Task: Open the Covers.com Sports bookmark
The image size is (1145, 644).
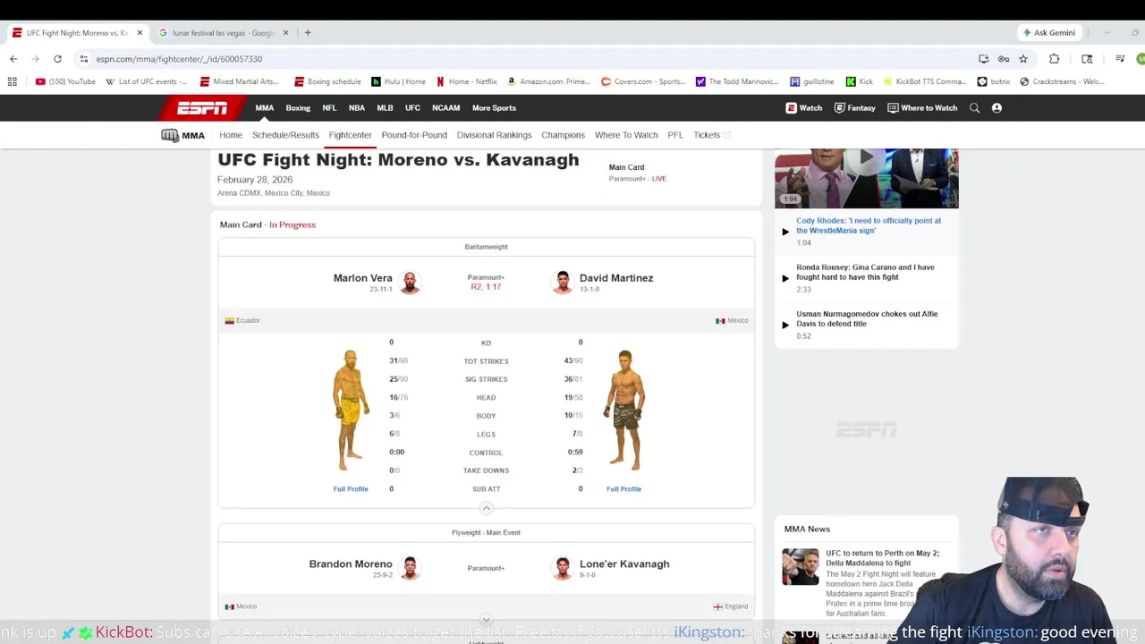Action: (x=643, y=81)
